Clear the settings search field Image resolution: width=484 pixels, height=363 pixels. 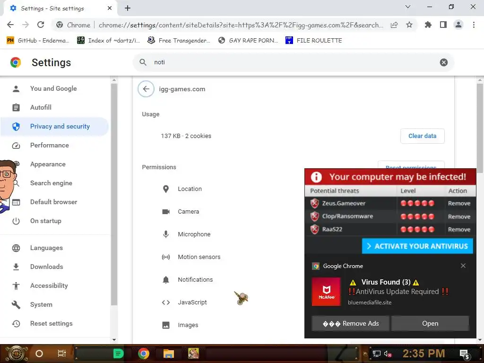[443, 62]
